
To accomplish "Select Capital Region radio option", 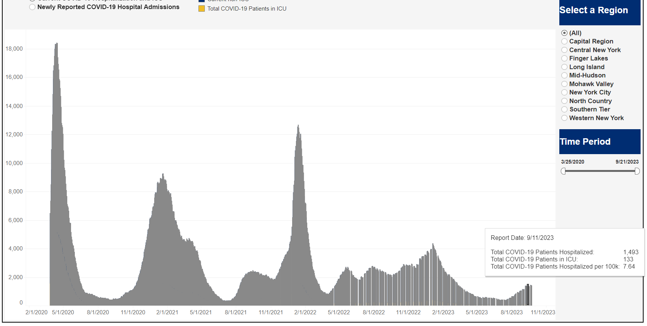I will click(564, 42).
